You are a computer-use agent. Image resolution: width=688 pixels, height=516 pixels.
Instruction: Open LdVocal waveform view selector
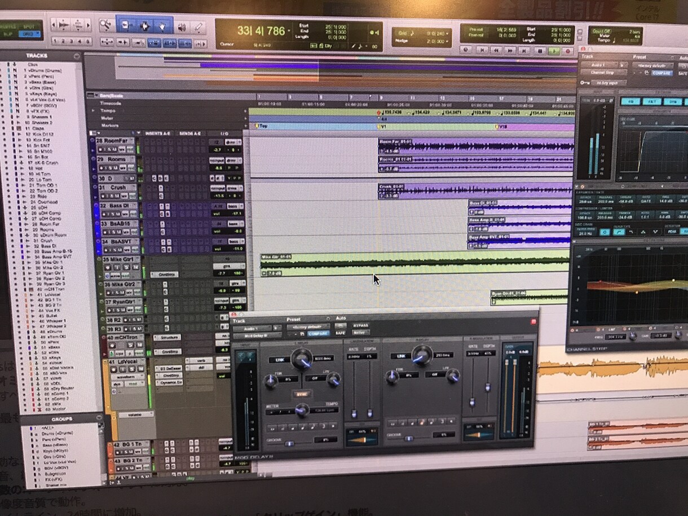[129, 377]
